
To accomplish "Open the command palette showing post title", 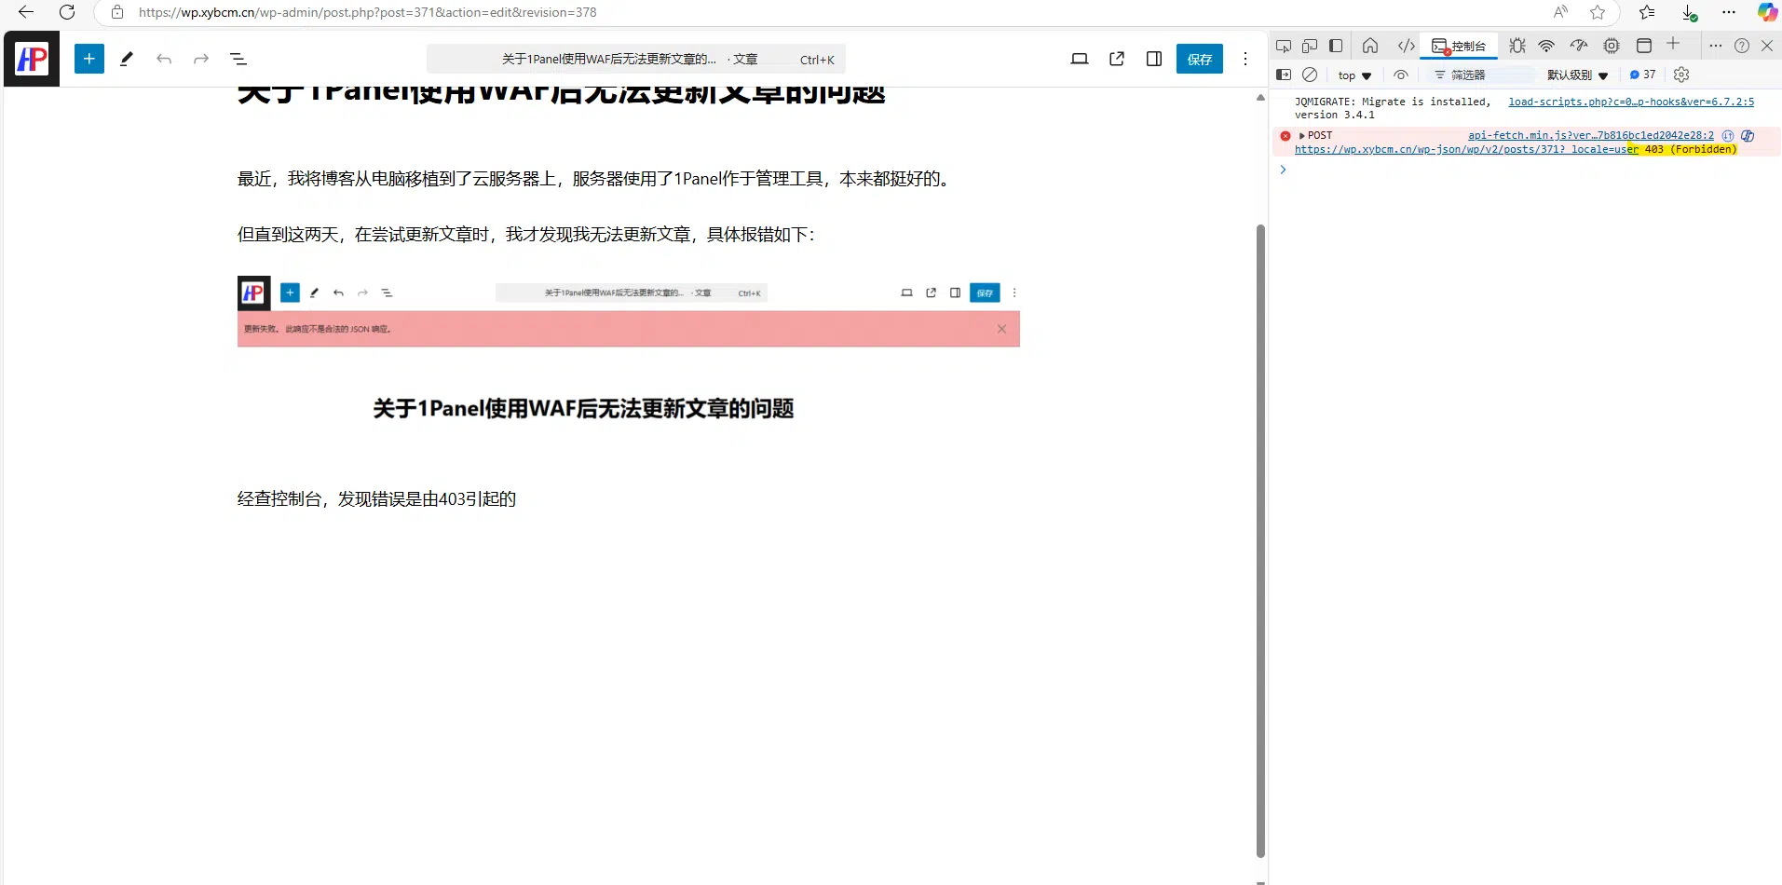I will pyautogui.click(x=636, y=59).
